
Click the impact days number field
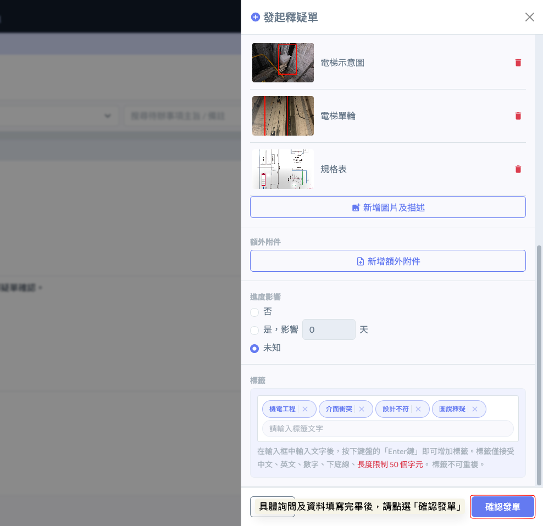pos(329,330)
